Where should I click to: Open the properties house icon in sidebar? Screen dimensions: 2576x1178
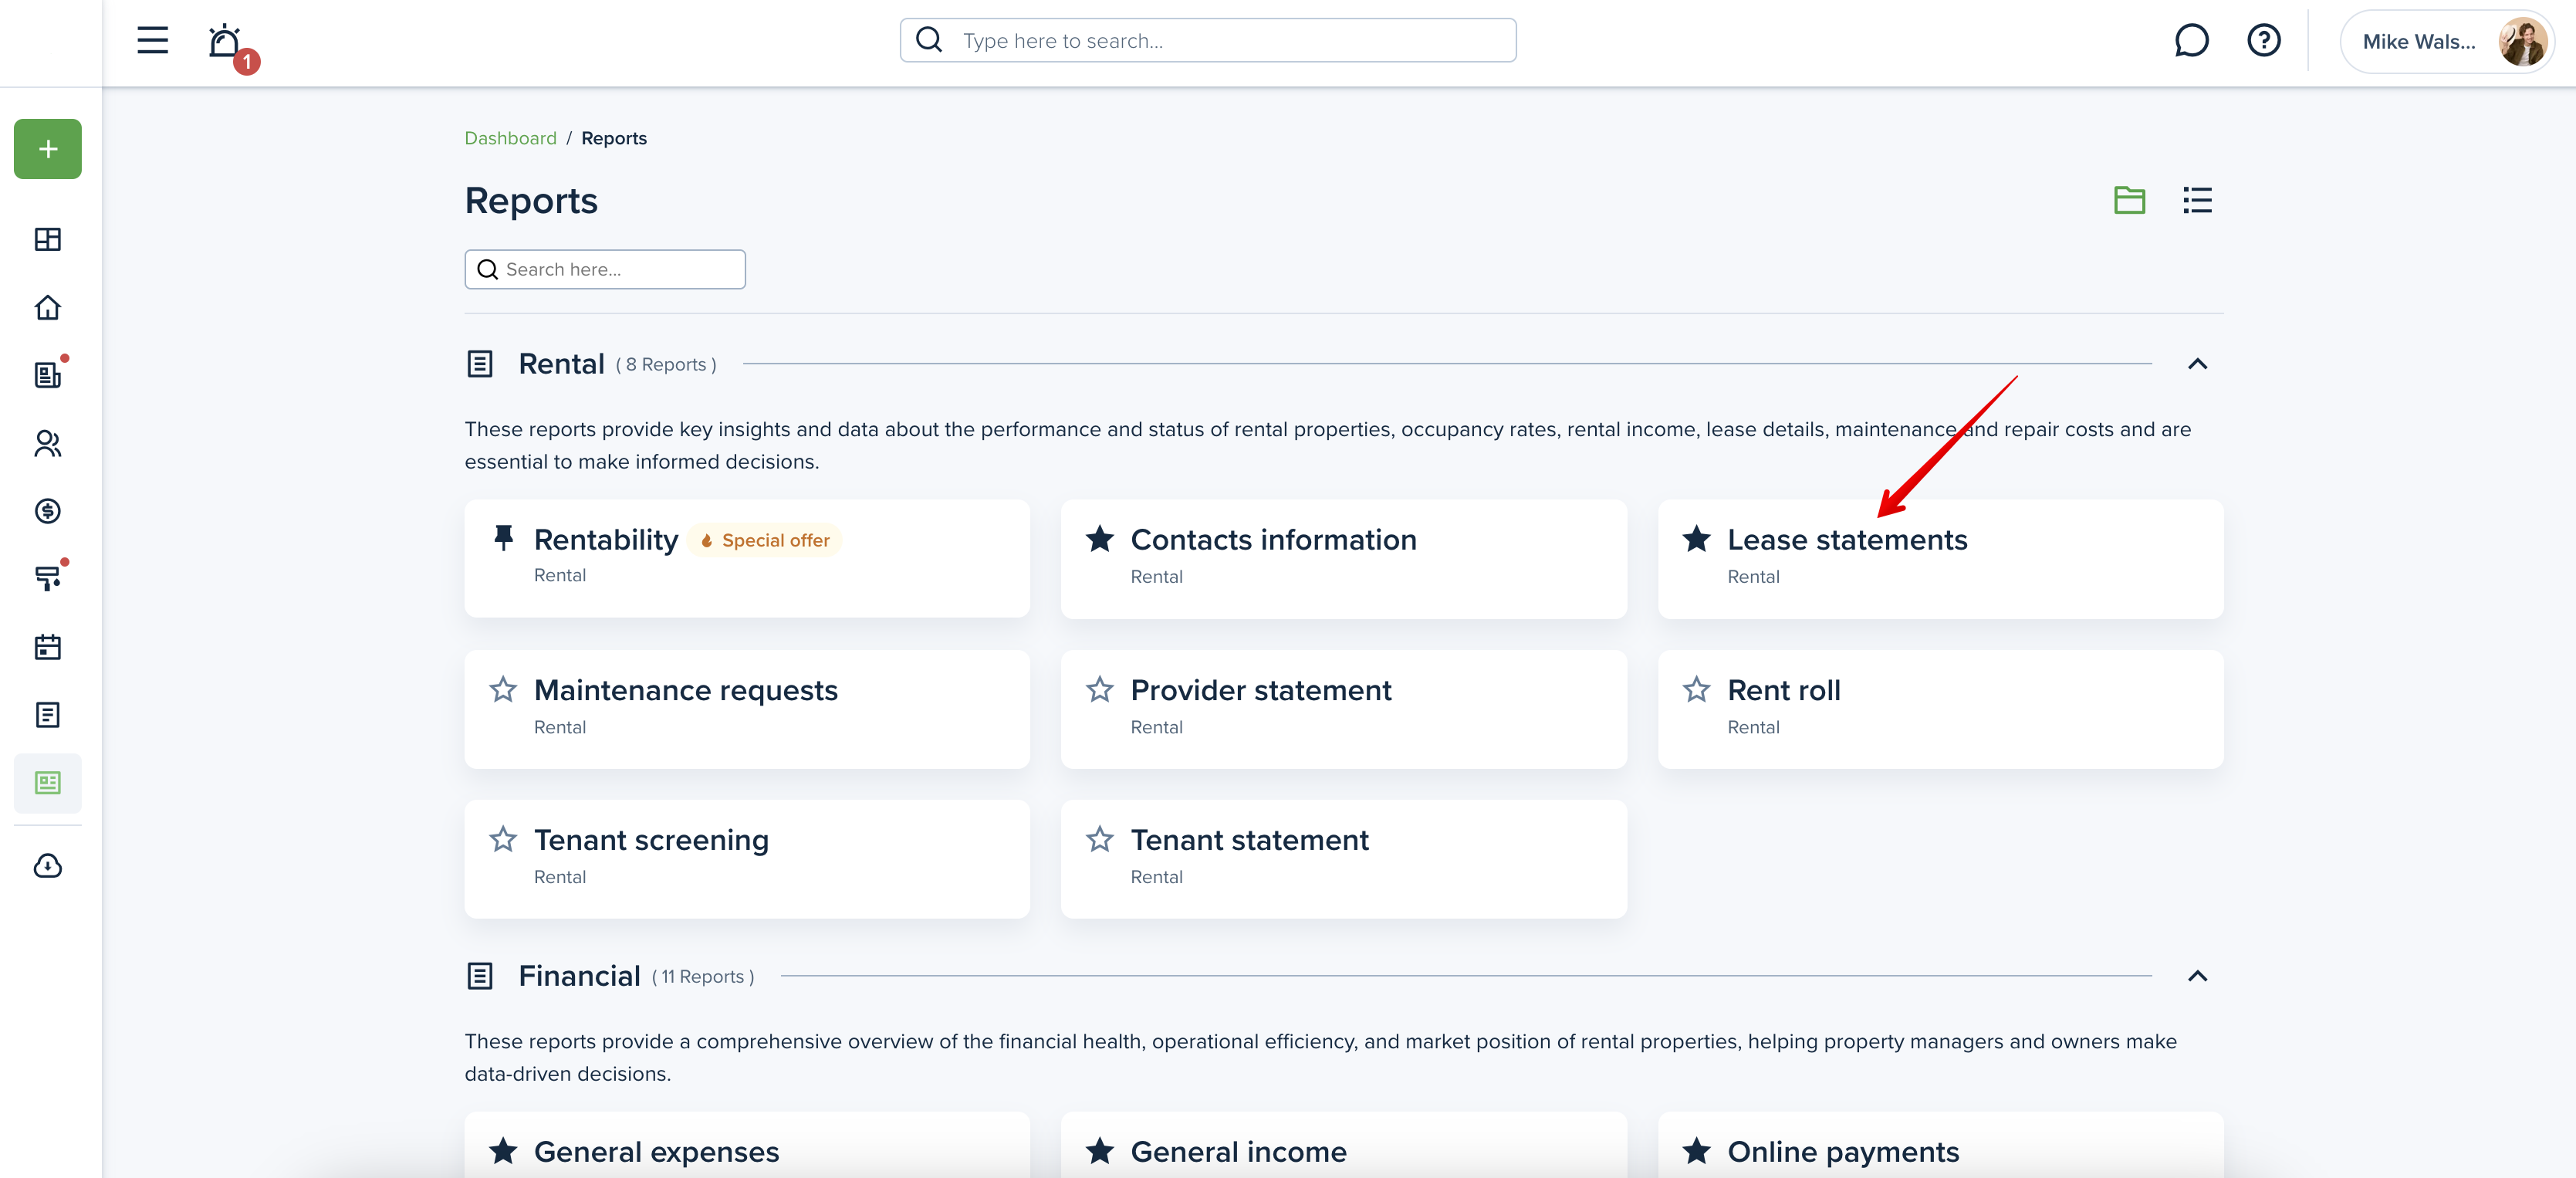click(48, 307)
